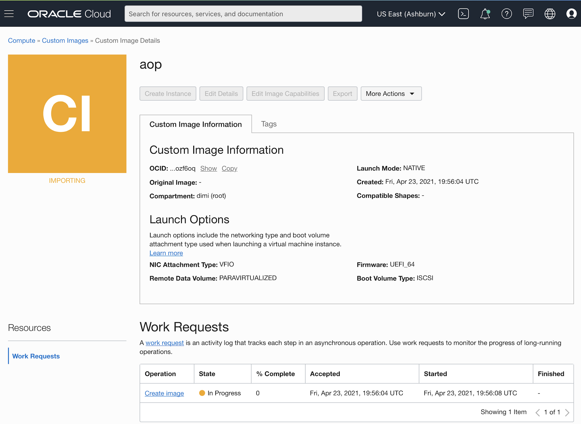Select Work Requests in Resources sidebar
Viewport: 581px width, 424px height.
36,356
